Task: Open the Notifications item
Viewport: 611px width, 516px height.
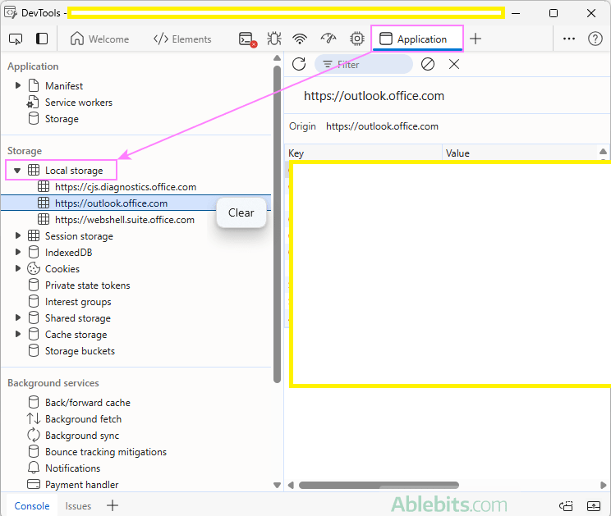Action: pos(72,468)
